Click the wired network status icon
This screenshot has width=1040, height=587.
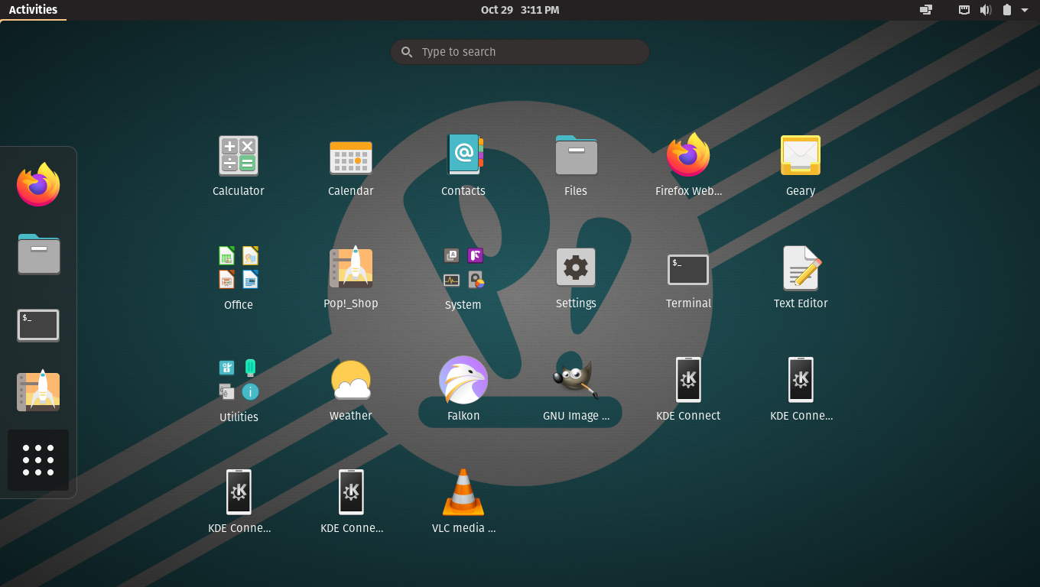tap(964, 10)
